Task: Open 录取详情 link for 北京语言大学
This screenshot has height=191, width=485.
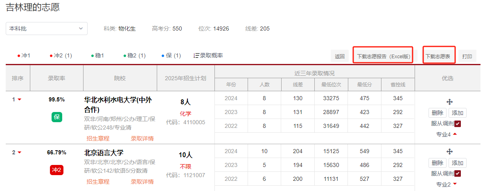Action: 142,181
